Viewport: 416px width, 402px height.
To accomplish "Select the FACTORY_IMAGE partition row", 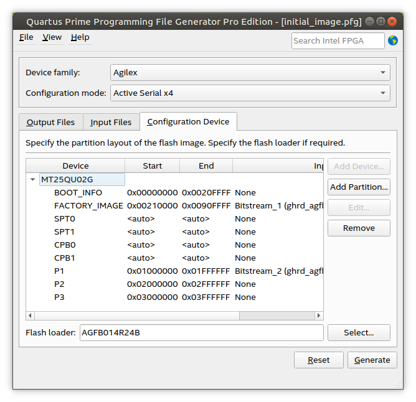I will 88,206.
